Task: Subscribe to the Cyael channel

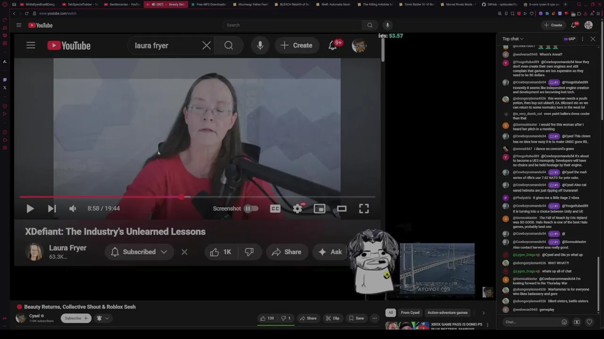Action: [76, 318]
